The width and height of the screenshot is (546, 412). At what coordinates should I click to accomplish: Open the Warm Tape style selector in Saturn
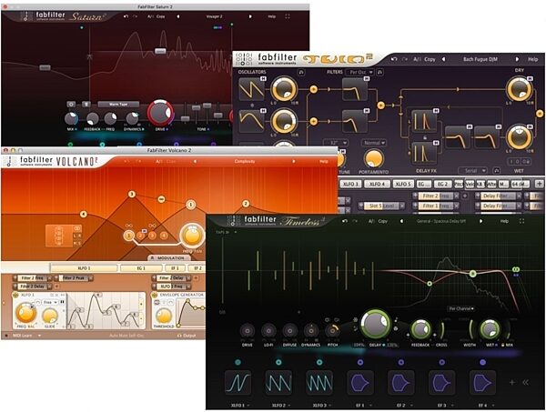pos(118,104)
